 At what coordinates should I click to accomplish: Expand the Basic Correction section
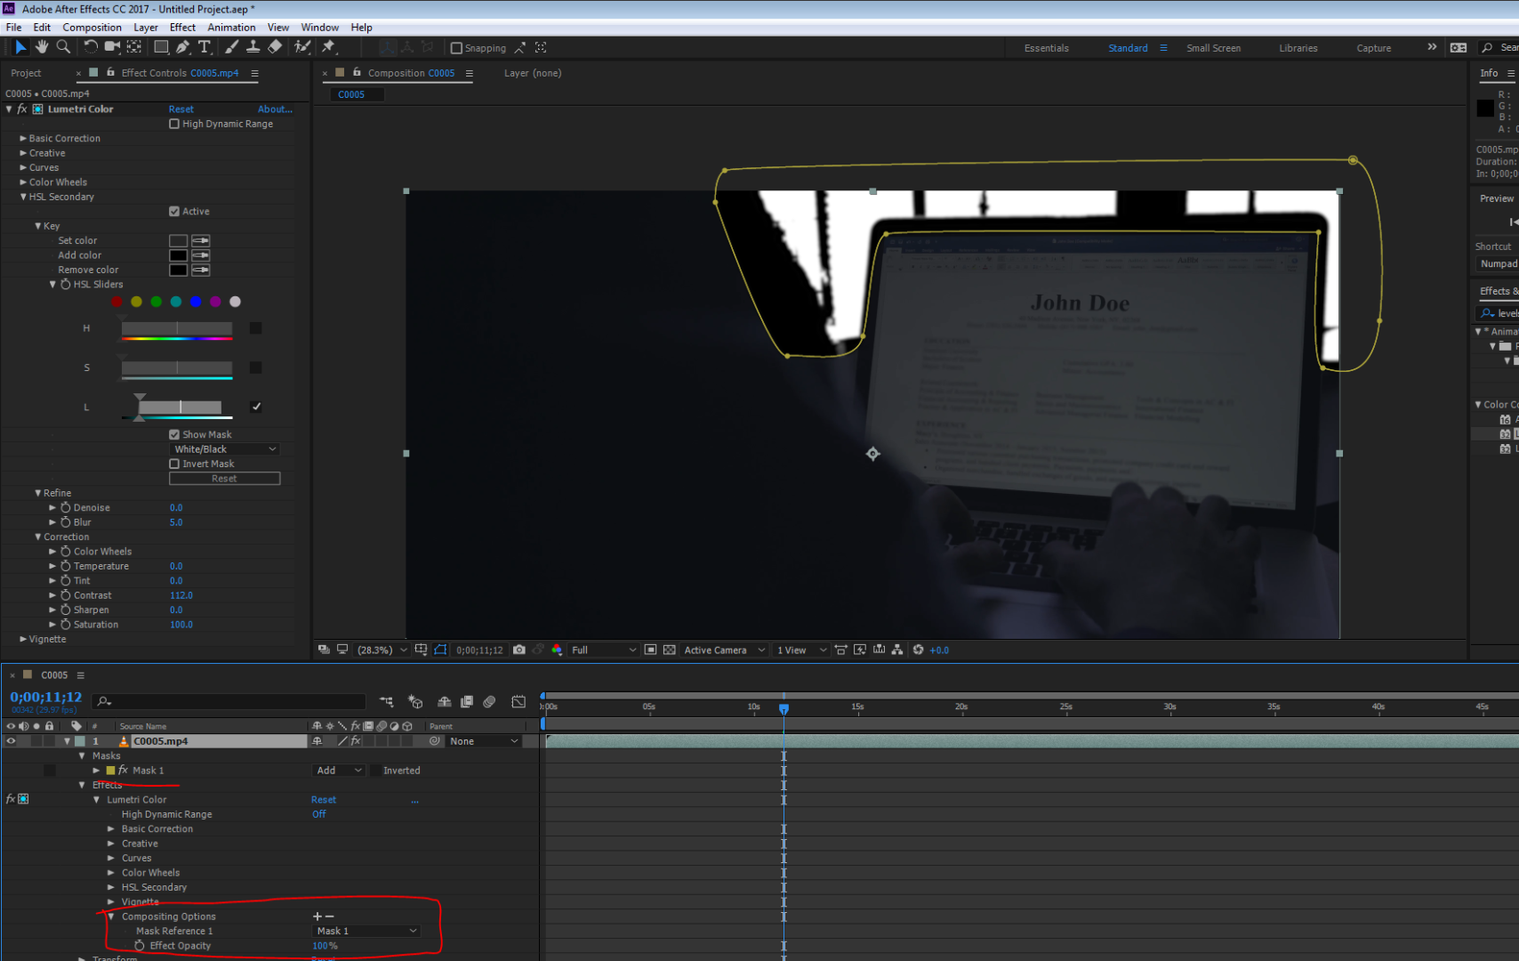click(x=23, y=139)
